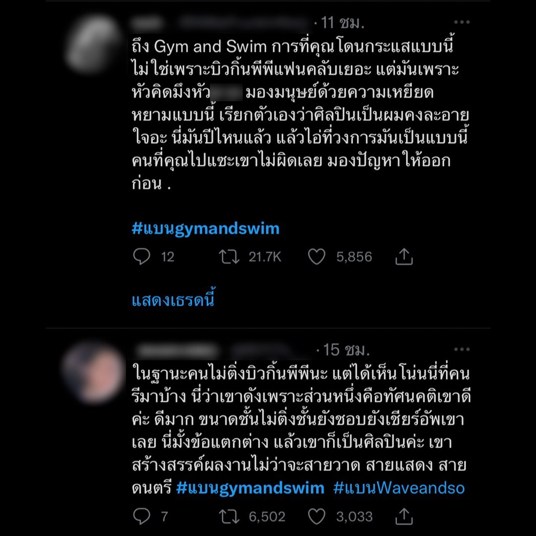The height and width of the screenshot is (536, 536).
Task: Share the first tweet via share icon
Action: (x=404, y=257)
